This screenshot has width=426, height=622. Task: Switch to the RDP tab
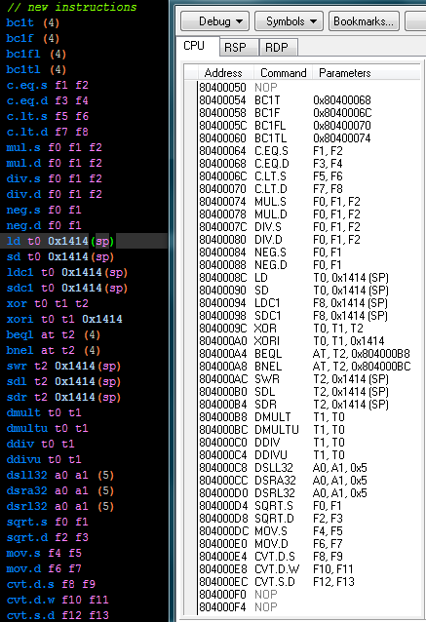click(278, 48)
